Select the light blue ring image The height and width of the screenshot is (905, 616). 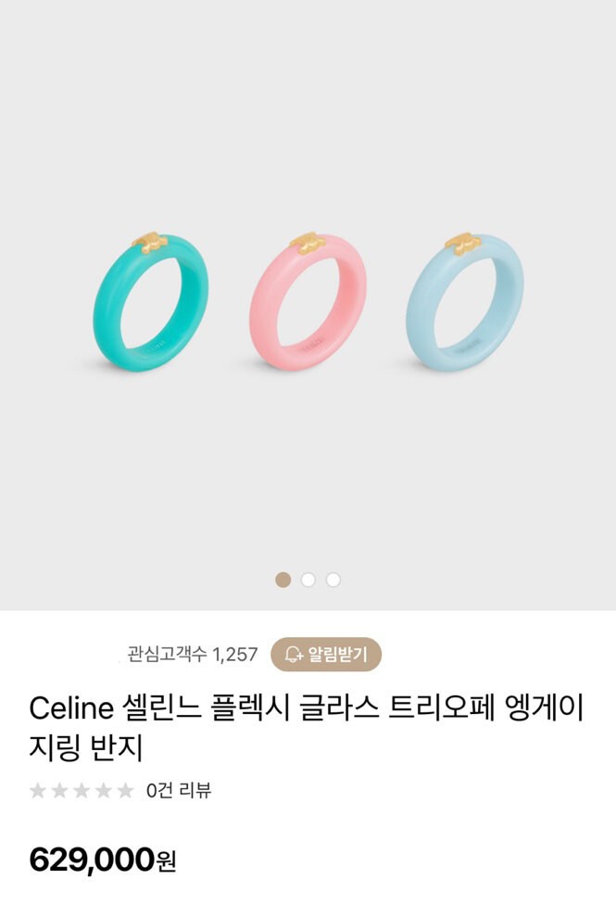pyautogui.click(x=465, y=302)
